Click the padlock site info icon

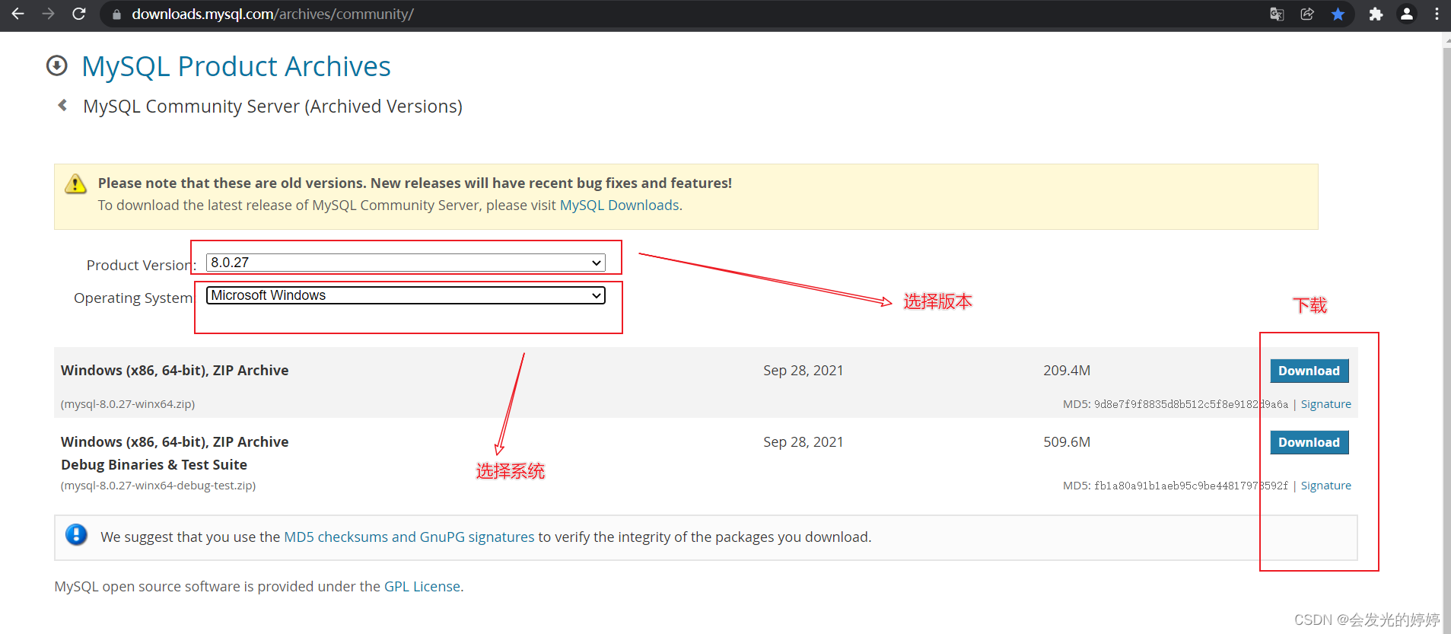click(116, 14)
